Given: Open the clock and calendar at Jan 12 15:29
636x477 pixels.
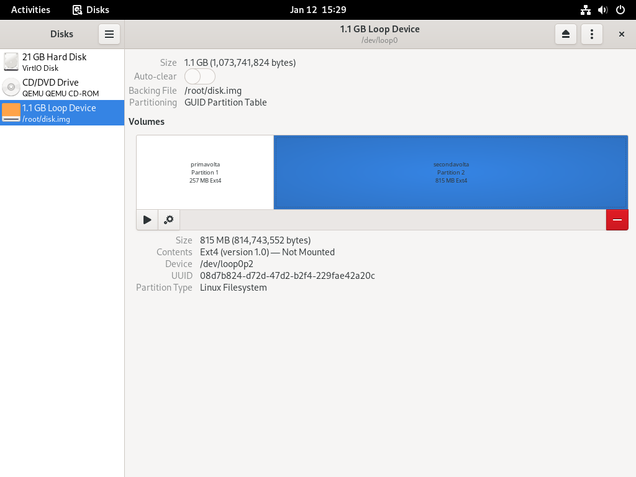Looking at the screenshot, I should [318, 10].
